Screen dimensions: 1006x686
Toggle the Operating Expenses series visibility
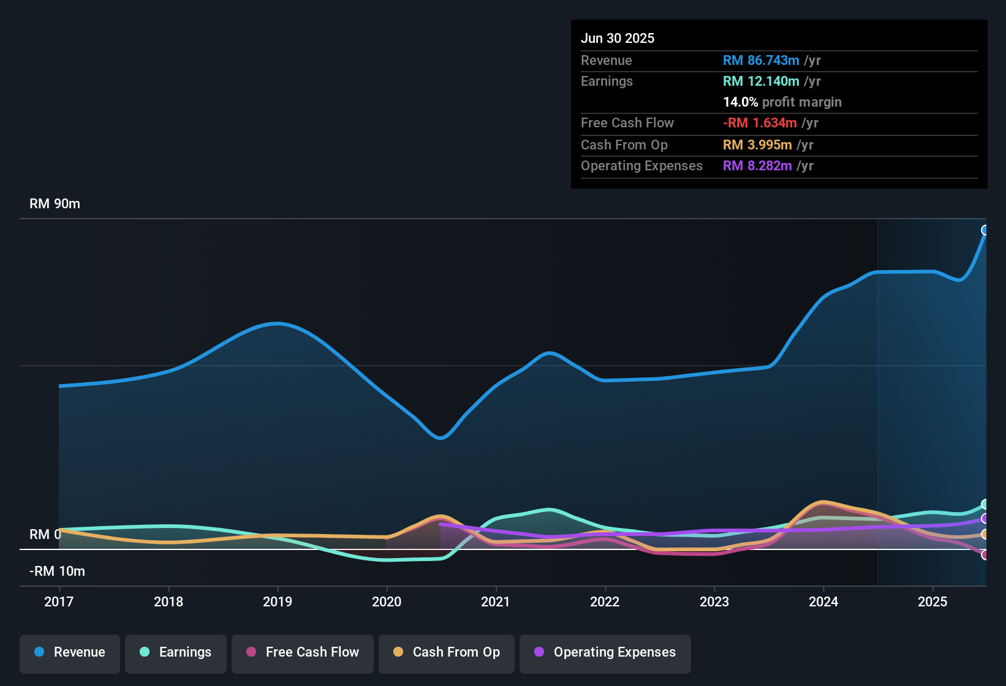pyautogui.click(x=605, y=654)
